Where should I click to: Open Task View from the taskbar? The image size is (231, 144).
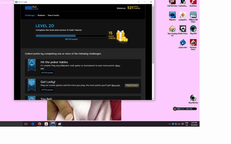[x=26, y=124]
